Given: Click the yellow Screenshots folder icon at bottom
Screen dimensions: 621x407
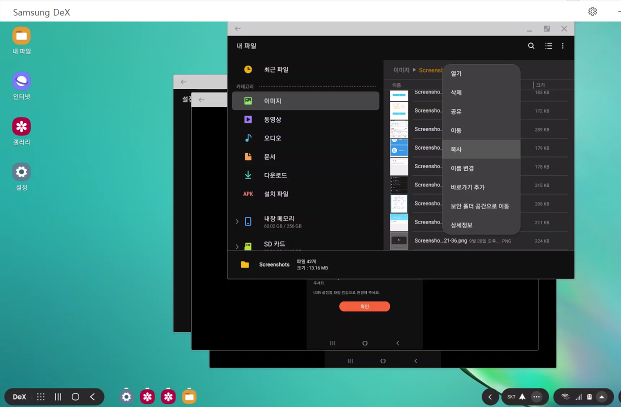Looking at the screenshot, I should pos(244,264).
